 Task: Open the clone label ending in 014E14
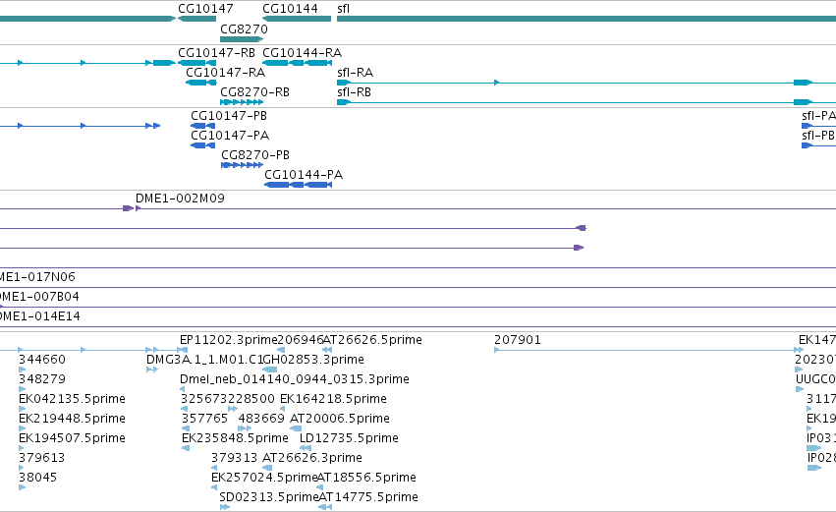click(x=40, y=316)
